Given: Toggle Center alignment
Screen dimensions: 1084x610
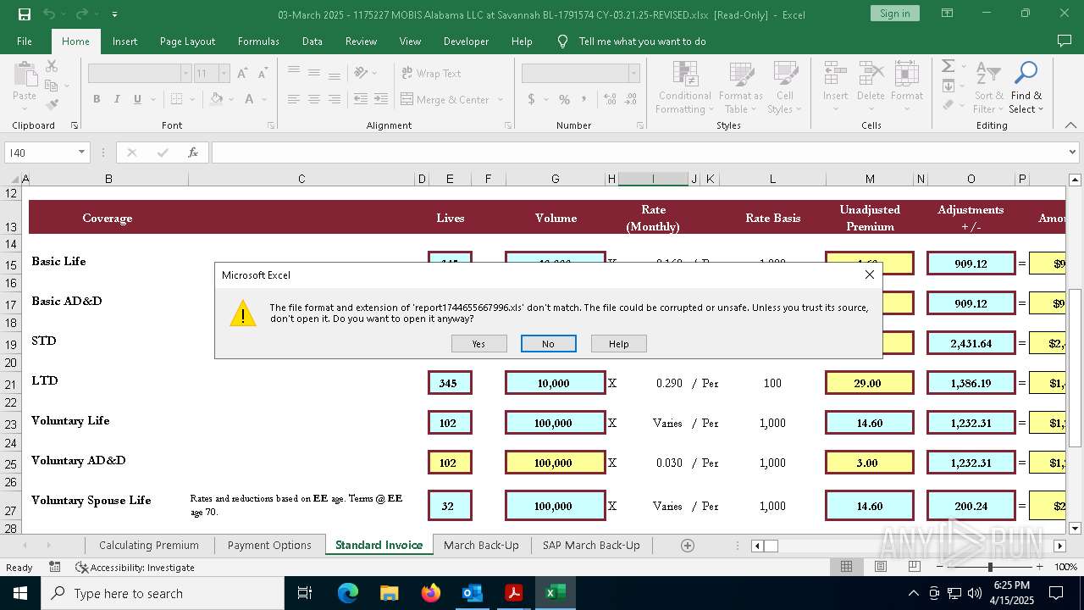Looking at the screenshot, I should click(314, 99).
